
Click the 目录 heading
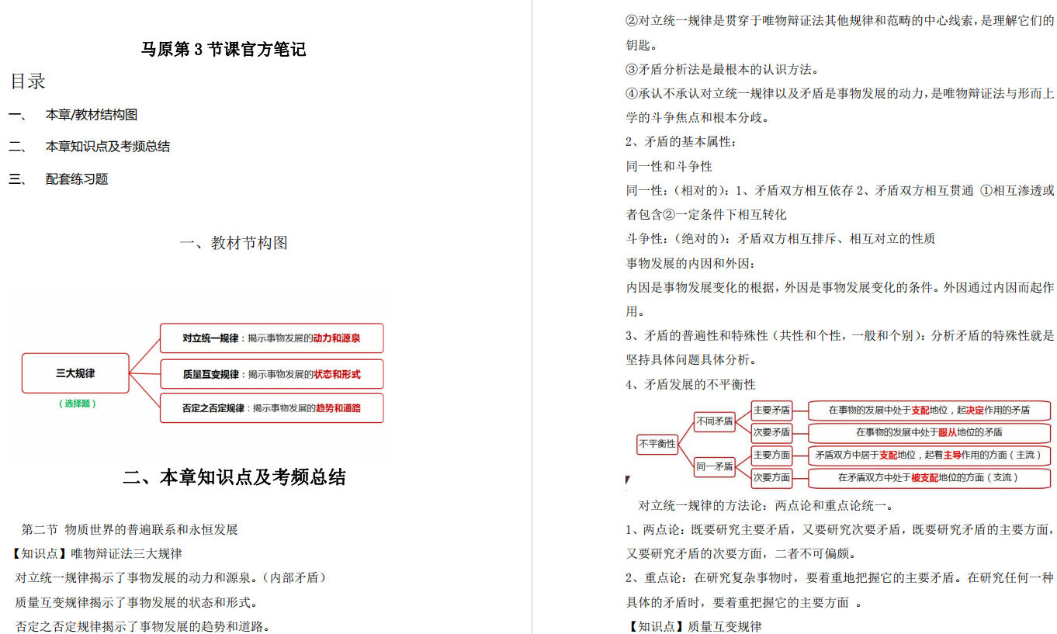[x=28, y=81]
